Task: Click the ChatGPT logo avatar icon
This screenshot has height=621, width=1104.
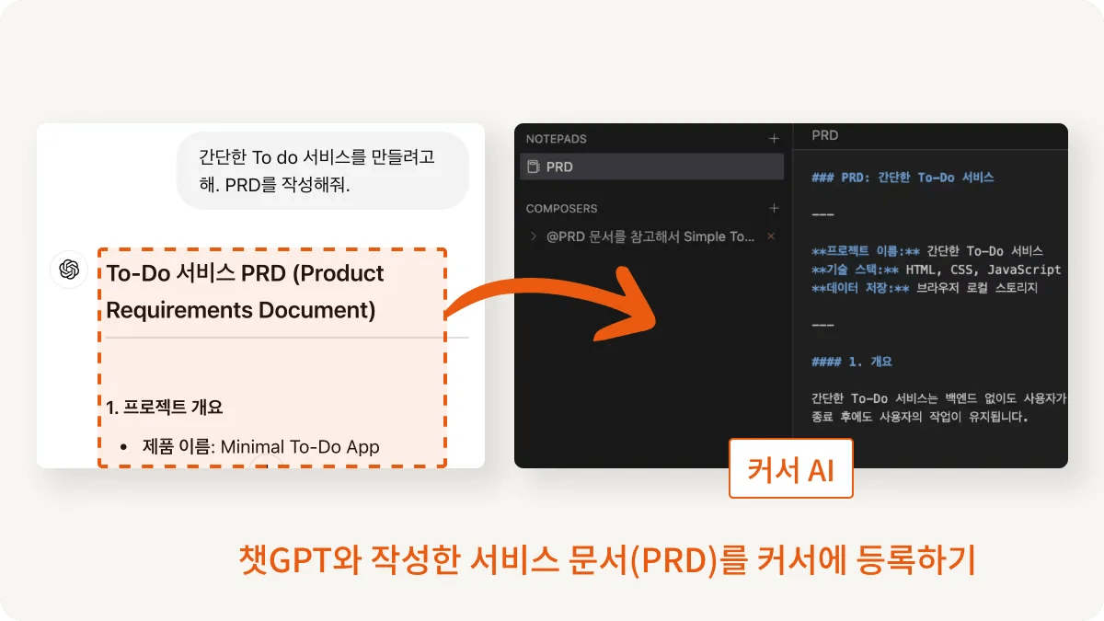Action: 68,270
